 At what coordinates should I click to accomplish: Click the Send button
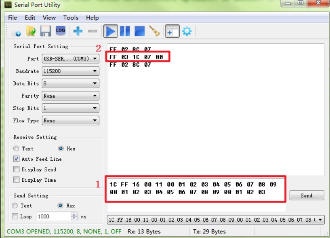(x=306, y=195)
